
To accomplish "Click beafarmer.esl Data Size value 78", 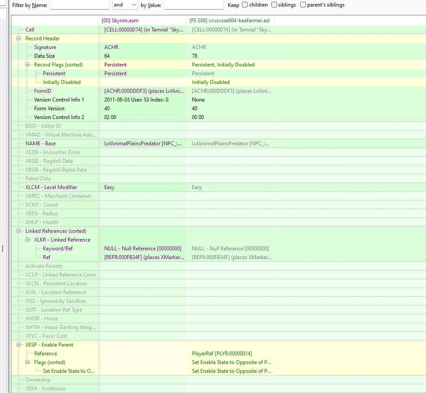I will pos(195,56).
